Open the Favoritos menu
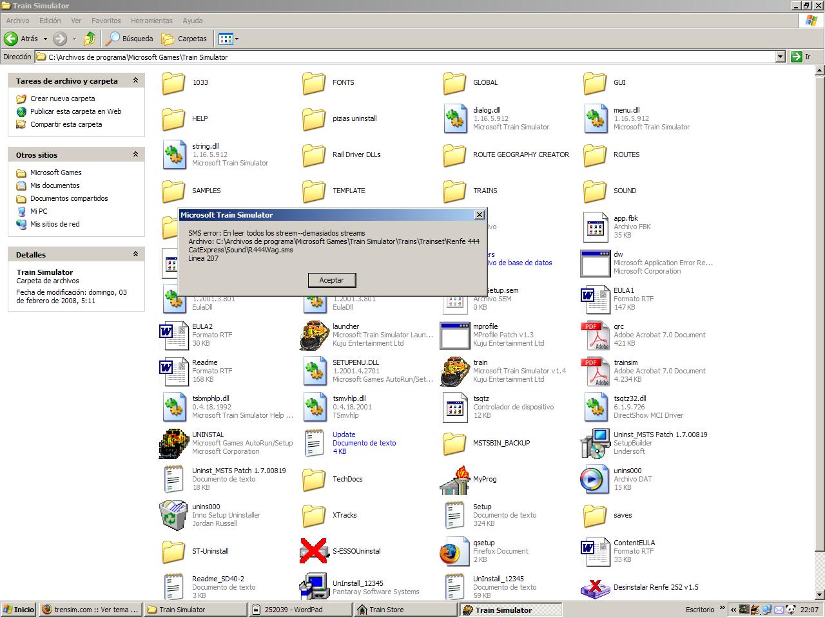825x618 pixels. pyautogui.click(x=106, y=21)
